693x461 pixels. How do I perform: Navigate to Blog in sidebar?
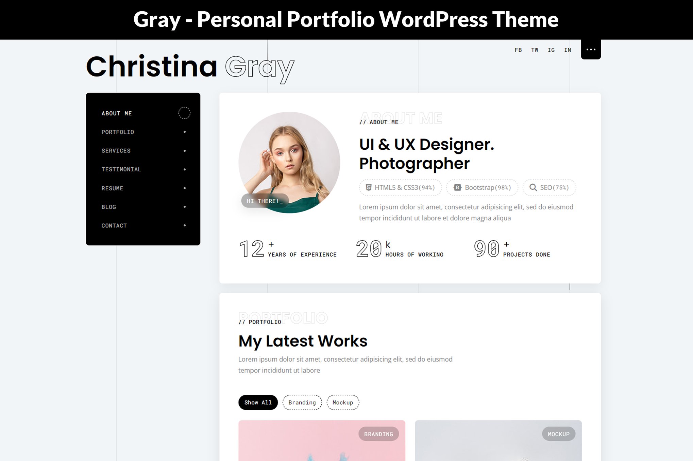coord(109,207)
